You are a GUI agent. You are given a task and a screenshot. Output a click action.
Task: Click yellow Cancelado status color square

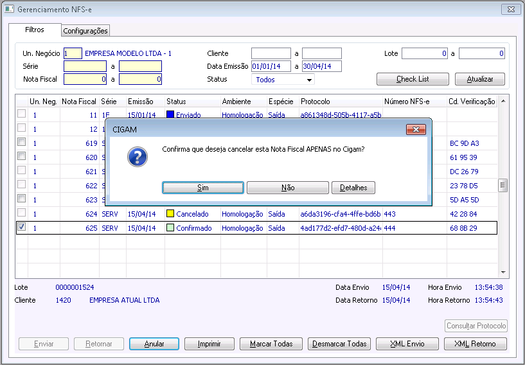[x=170, y=213]
